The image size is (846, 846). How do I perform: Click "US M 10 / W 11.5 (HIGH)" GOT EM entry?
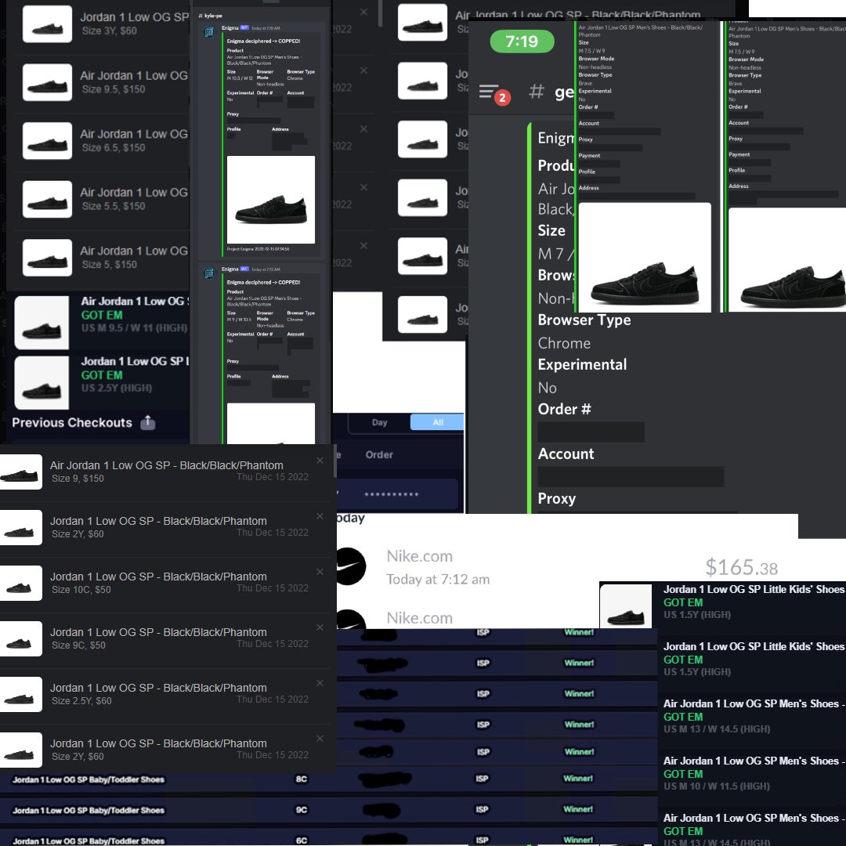pyautogui.click(x=717, y=786)
